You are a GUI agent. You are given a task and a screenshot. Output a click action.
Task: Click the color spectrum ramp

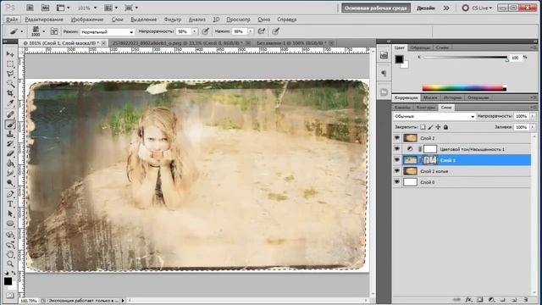pyautogui.click(x=464, y=88)
